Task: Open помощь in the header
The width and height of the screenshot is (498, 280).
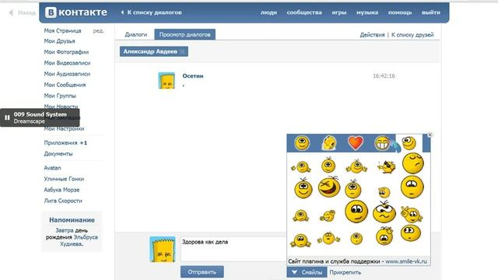Action: (x=400, y=12)
